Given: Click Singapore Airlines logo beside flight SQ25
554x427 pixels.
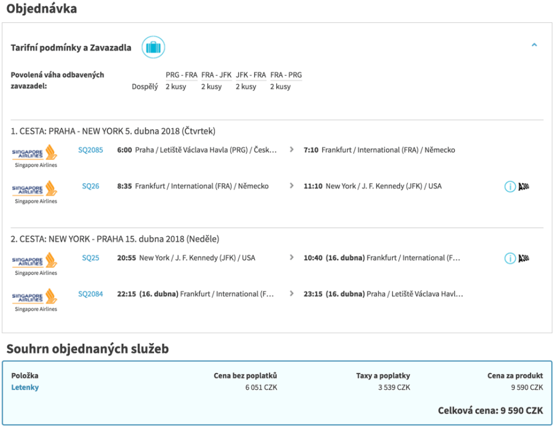Looking at the screenshot, I should pyautogui.click(x=36, y=261).
